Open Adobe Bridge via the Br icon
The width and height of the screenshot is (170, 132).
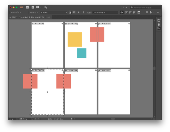pos(27,7)
